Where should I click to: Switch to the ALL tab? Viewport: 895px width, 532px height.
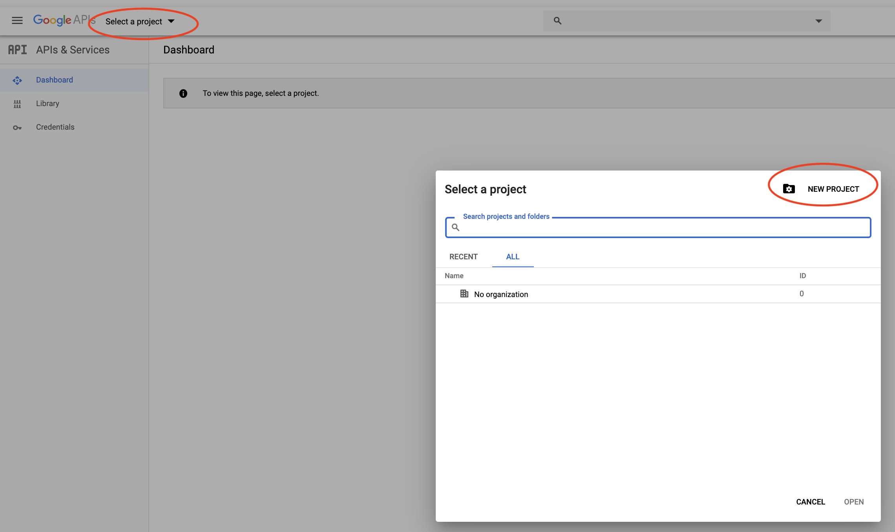pos(513,257)
